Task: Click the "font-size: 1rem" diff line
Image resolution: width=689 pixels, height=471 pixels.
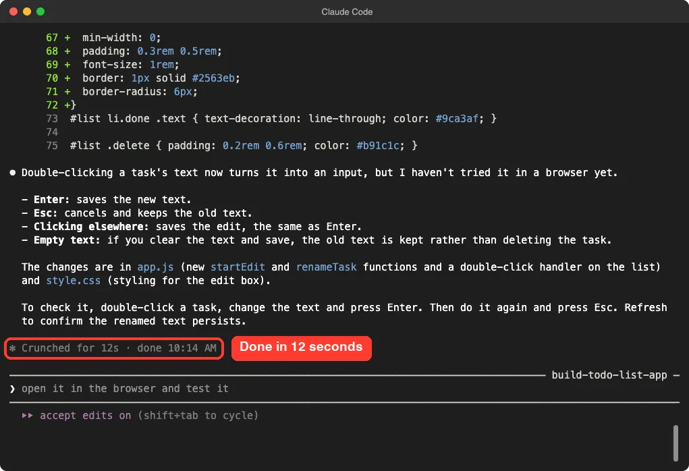Action: [x=130, y=65]
